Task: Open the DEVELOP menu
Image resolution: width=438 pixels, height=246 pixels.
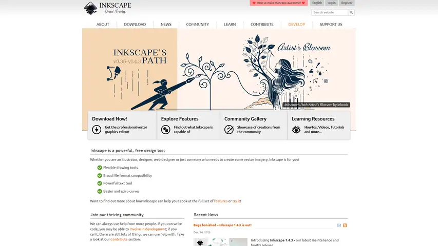Action: [297, 24]
